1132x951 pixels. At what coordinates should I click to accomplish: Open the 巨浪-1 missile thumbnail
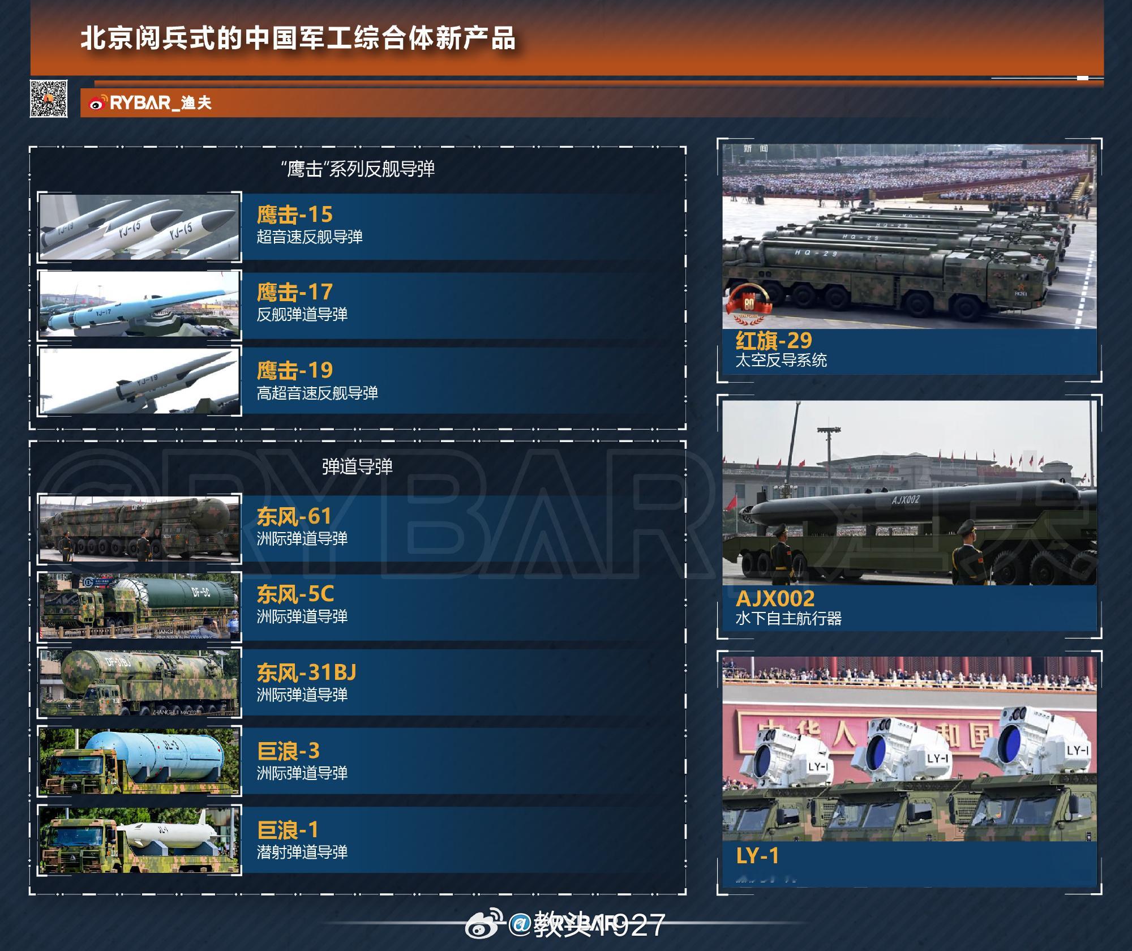[139, 840]
